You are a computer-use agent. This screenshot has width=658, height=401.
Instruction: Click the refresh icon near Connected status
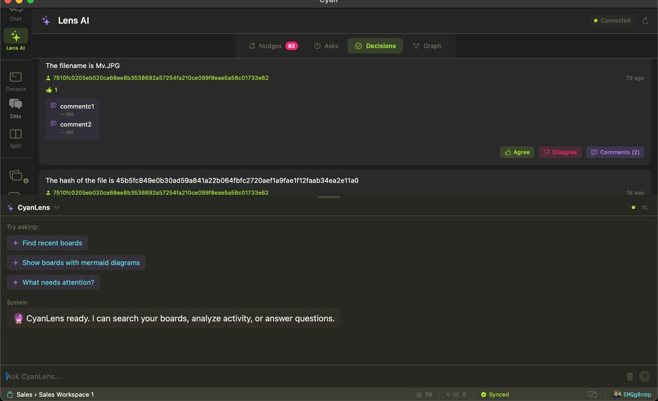point(645,20)
